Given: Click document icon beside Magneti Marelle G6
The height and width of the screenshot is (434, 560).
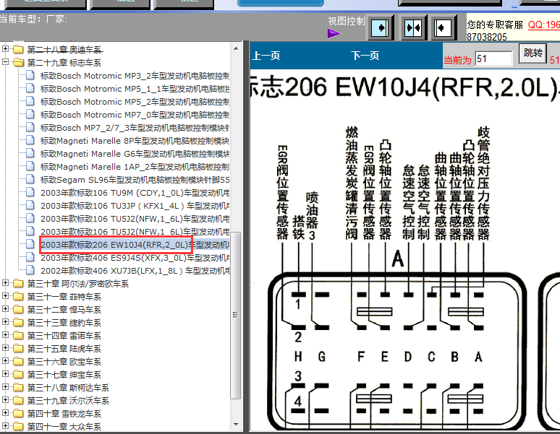Looking at the screenshot, I should (30, 153).
